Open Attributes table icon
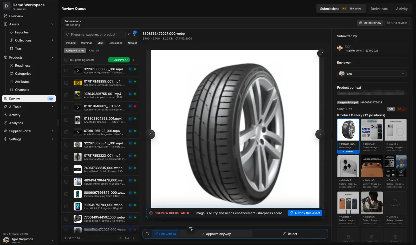 (x=11, y=82)
